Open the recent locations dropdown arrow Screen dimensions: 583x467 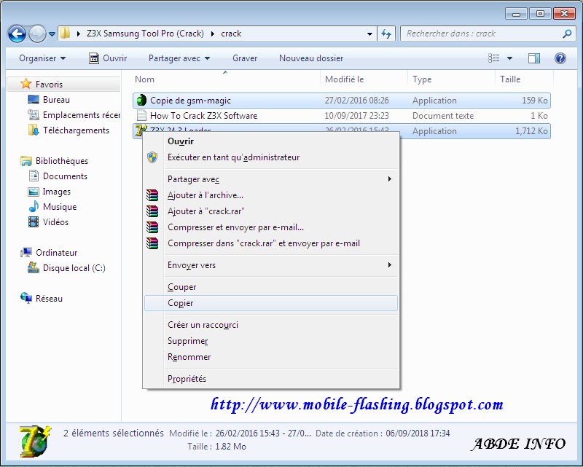point(52,34)
